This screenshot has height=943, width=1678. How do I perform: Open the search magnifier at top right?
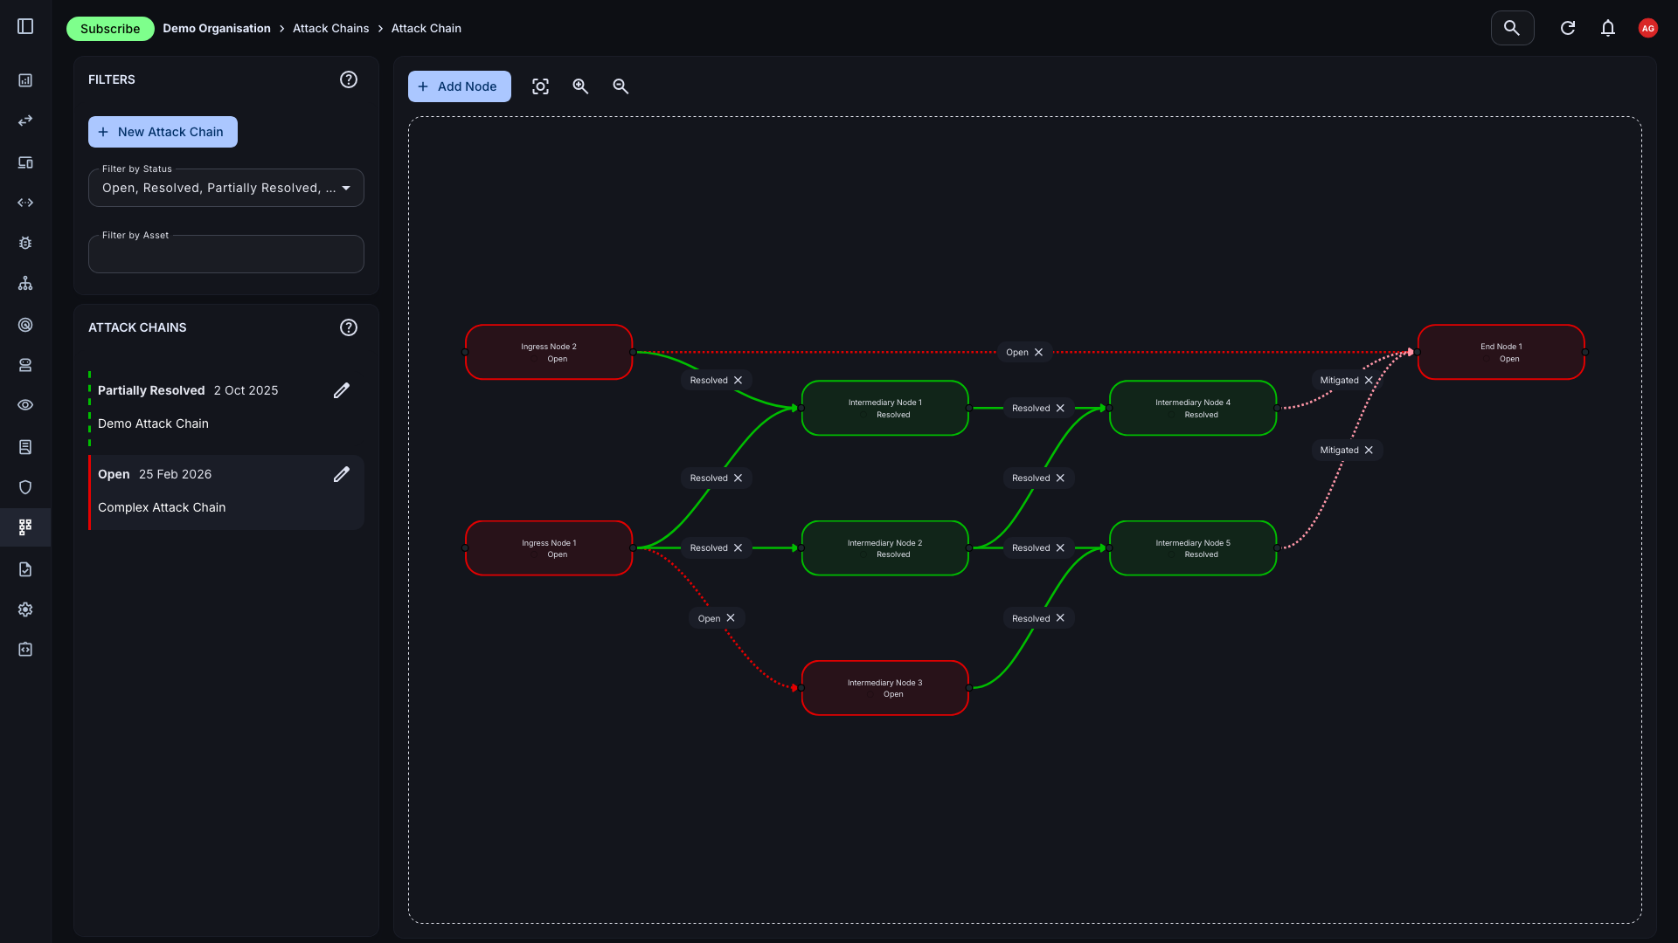pyautogui.click(x=1512, y=28)
